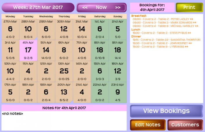Select Saturday 15th Apr cell
Screen dimensions: 205x132
100,71
